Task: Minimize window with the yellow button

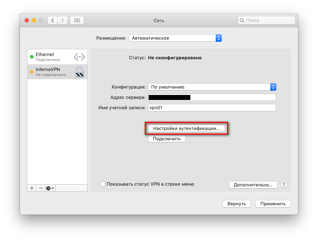Action: (34, 20)
